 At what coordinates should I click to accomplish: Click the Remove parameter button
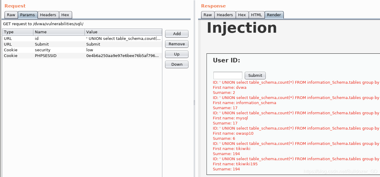click(x=177, y=44)
